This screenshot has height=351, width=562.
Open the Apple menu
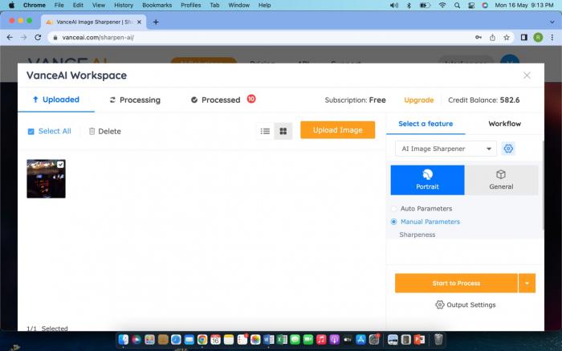(x=11, y=6)
